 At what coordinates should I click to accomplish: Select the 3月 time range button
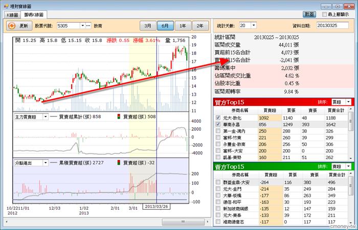tap(148, 26)
